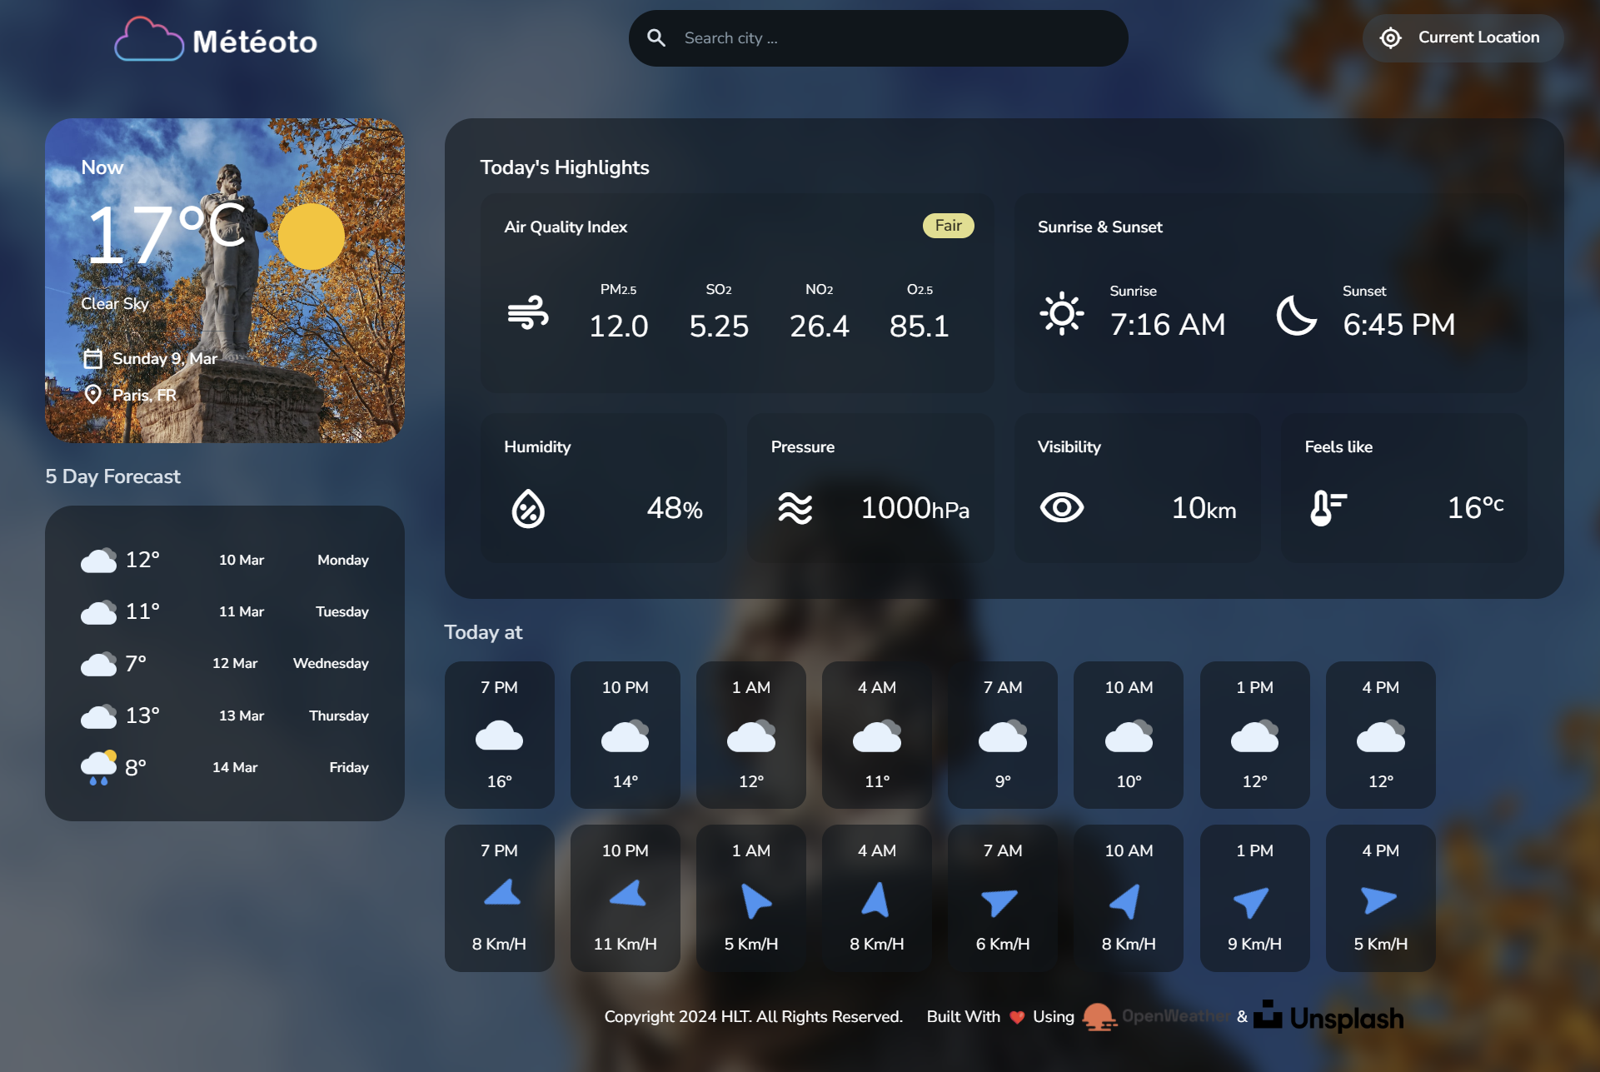Click the Fair air quality badge
The image size is (1600, 1072).
948,226
